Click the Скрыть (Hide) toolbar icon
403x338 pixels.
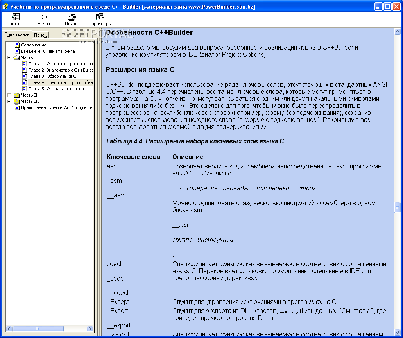(x=16, y=17)
